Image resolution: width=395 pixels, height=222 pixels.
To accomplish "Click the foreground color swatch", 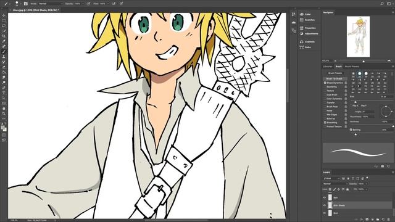I will (2, 128).
